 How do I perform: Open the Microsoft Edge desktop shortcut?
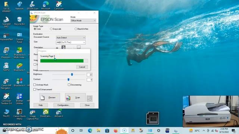pyautogui.click(x=46, y=6)
